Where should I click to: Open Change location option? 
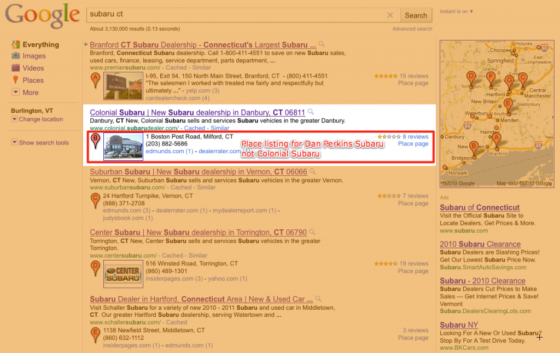(x=40, y=119)
